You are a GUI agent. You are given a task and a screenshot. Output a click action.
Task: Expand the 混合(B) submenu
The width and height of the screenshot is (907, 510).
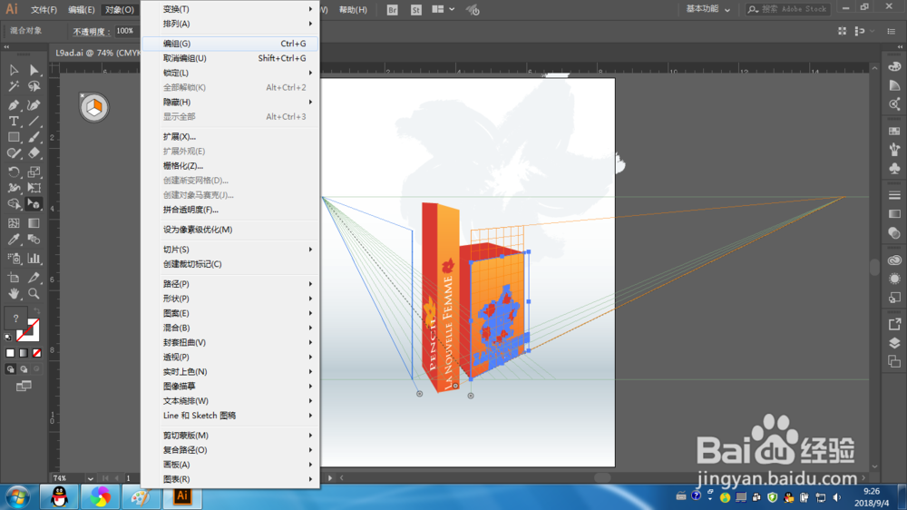[x=231, y=328]
